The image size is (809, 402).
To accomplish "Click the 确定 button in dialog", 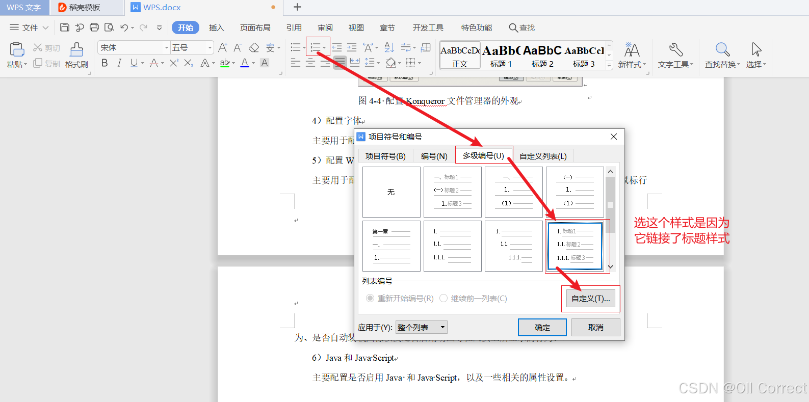I will click(542, 327).
